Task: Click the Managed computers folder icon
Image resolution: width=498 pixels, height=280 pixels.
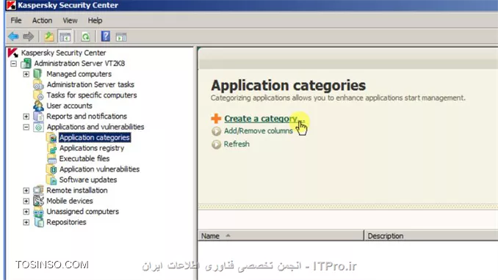Action: click(x=37, y=74)
